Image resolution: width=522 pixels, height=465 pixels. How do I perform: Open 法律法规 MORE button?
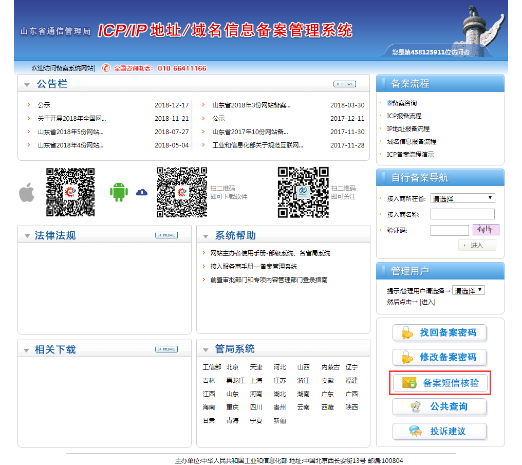point(166,235)
